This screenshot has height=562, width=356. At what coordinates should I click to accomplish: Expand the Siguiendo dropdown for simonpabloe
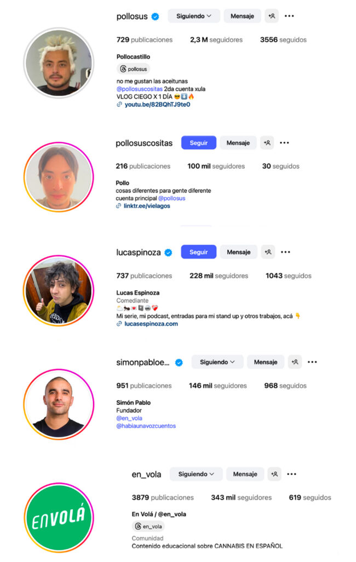click(x=217, y=362)
